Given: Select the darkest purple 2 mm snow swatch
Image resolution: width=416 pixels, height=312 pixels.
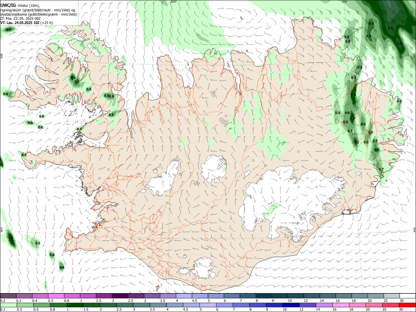Looking at the screenshot, I should [120, 296].
